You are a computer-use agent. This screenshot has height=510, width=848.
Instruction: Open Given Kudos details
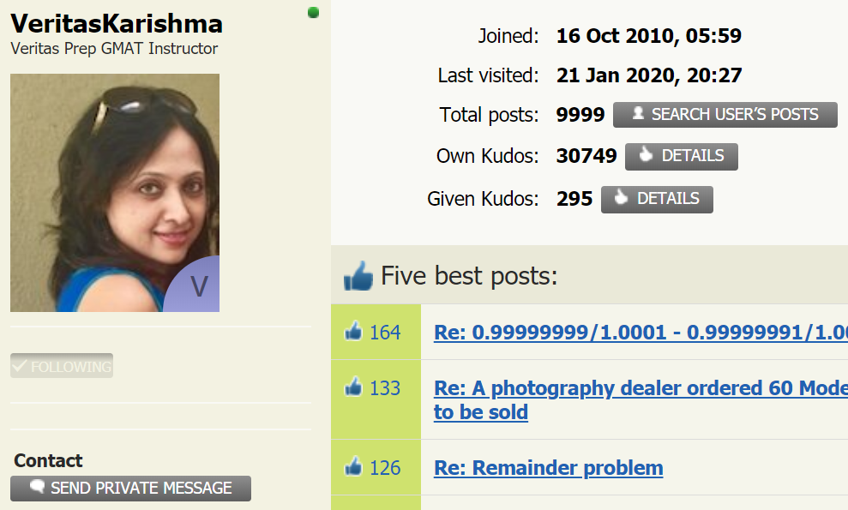click(657, 200)
